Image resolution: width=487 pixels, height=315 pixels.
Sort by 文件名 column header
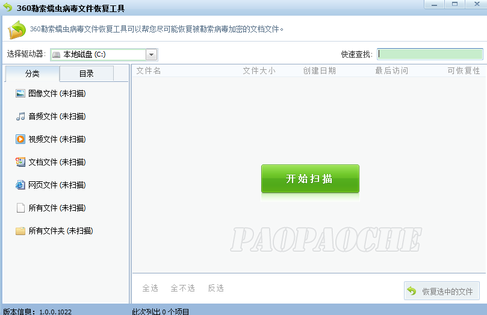click(x=149, y=71)
